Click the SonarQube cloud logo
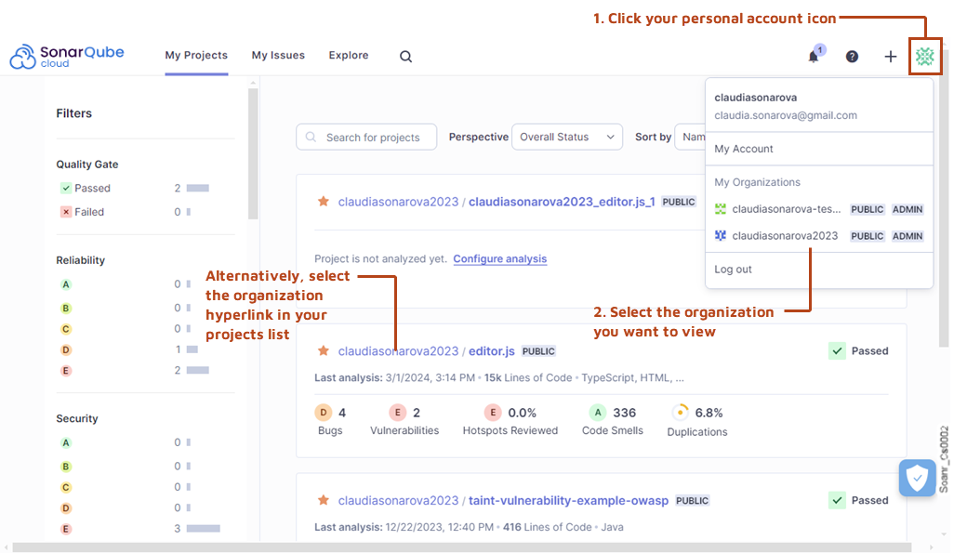The image size is (967, 553). click(x=67, y=56)
